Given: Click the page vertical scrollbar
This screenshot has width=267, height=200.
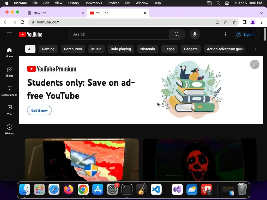Looking at the screenshot, I should click(x=265, y=35).
